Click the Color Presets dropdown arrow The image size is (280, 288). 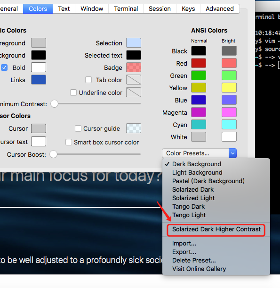(232, 153)
